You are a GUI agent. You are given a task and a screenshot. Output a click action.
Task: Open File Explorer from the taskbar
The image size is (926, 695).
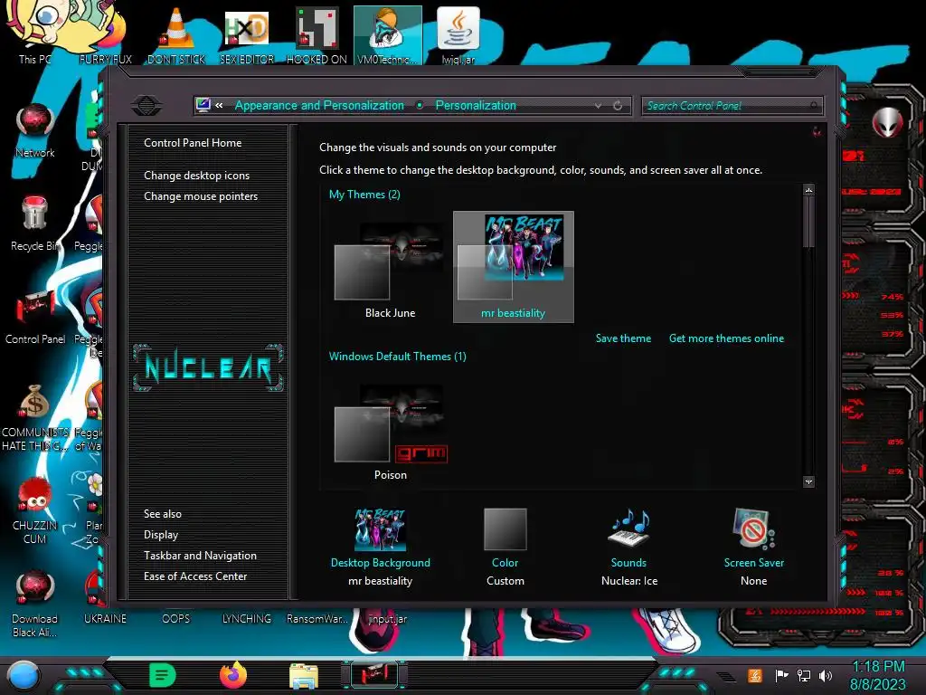coord(304,675)
